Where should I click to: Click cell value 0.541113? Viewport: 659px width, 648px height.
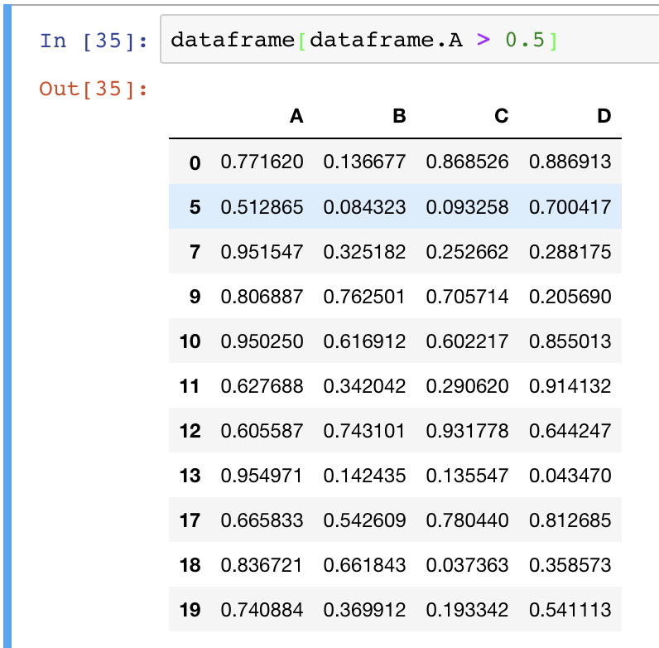pyautogui.click(x=570, y=610)
